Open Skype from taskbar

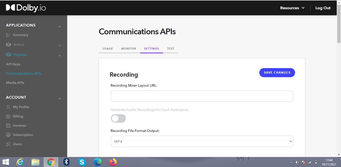[x=82, y=162]
